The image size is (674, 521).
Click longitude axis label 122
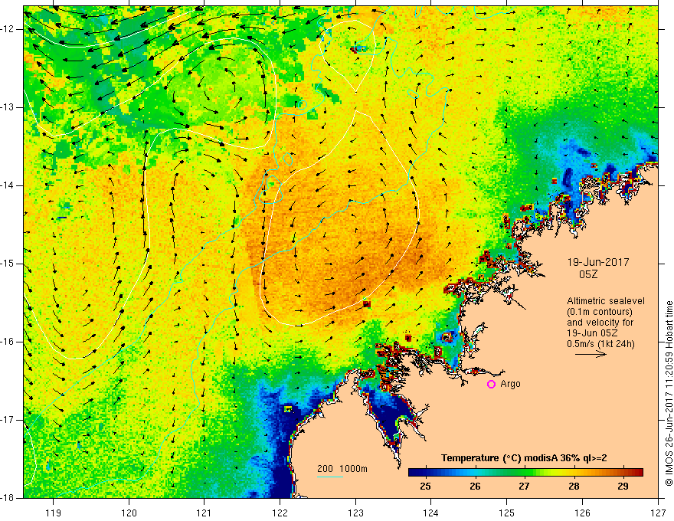280,513
